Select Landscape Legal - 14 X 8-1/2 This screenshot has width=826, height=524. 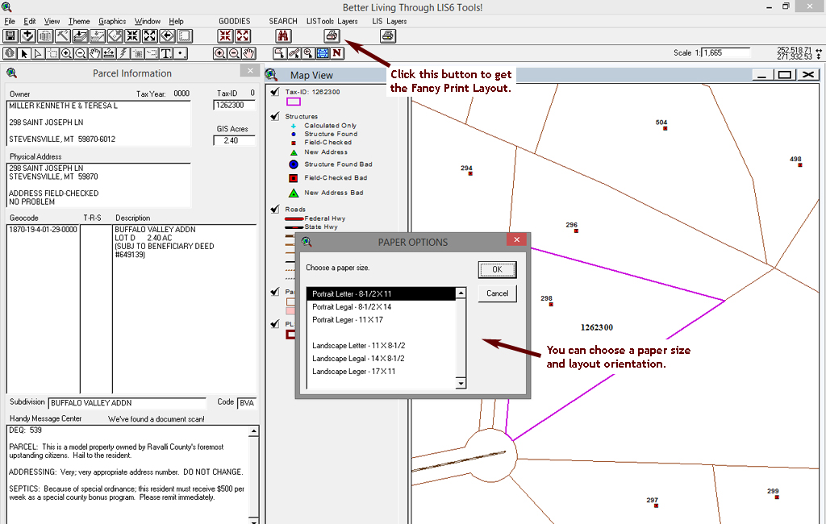[x=381, y=358]
